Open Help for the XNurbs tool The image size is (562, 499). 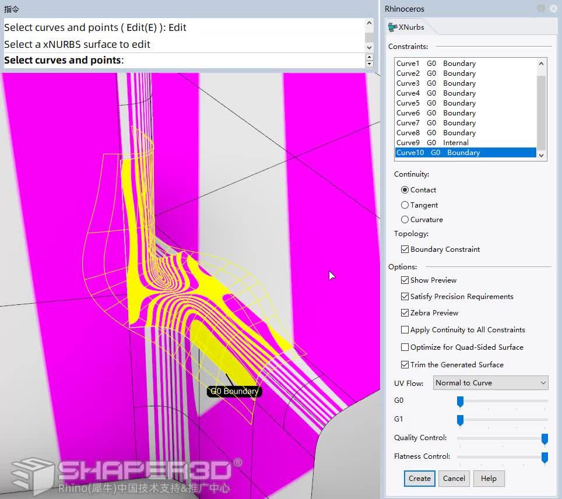489,478
